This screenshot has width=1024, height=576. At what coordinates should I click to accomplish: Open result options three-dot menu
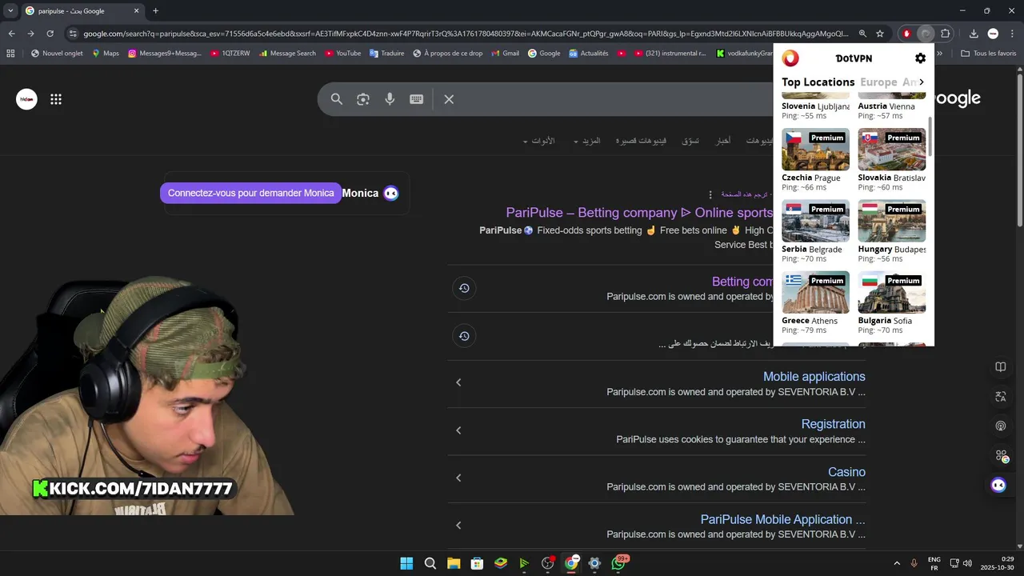pos(710,194)
